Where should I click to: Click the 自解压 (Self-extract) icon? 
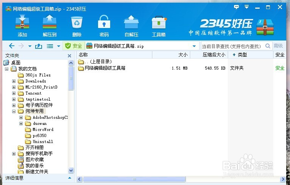click(131, 26)
